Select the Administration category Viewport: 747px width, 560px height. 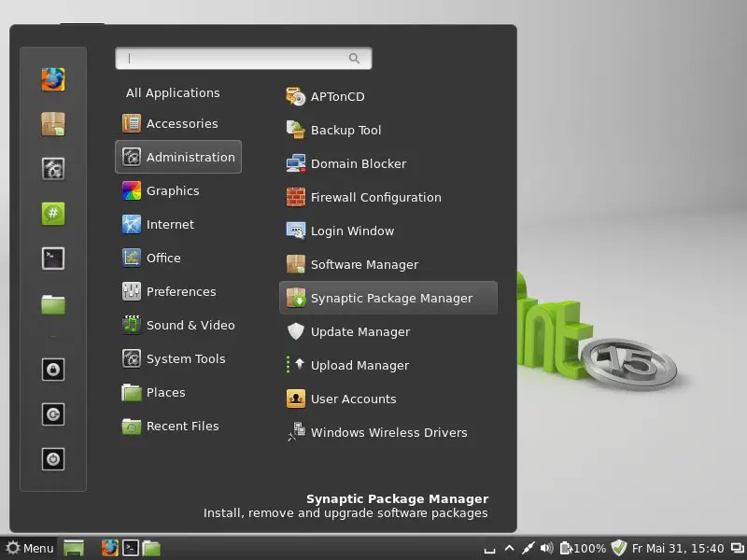pos(178,157)
